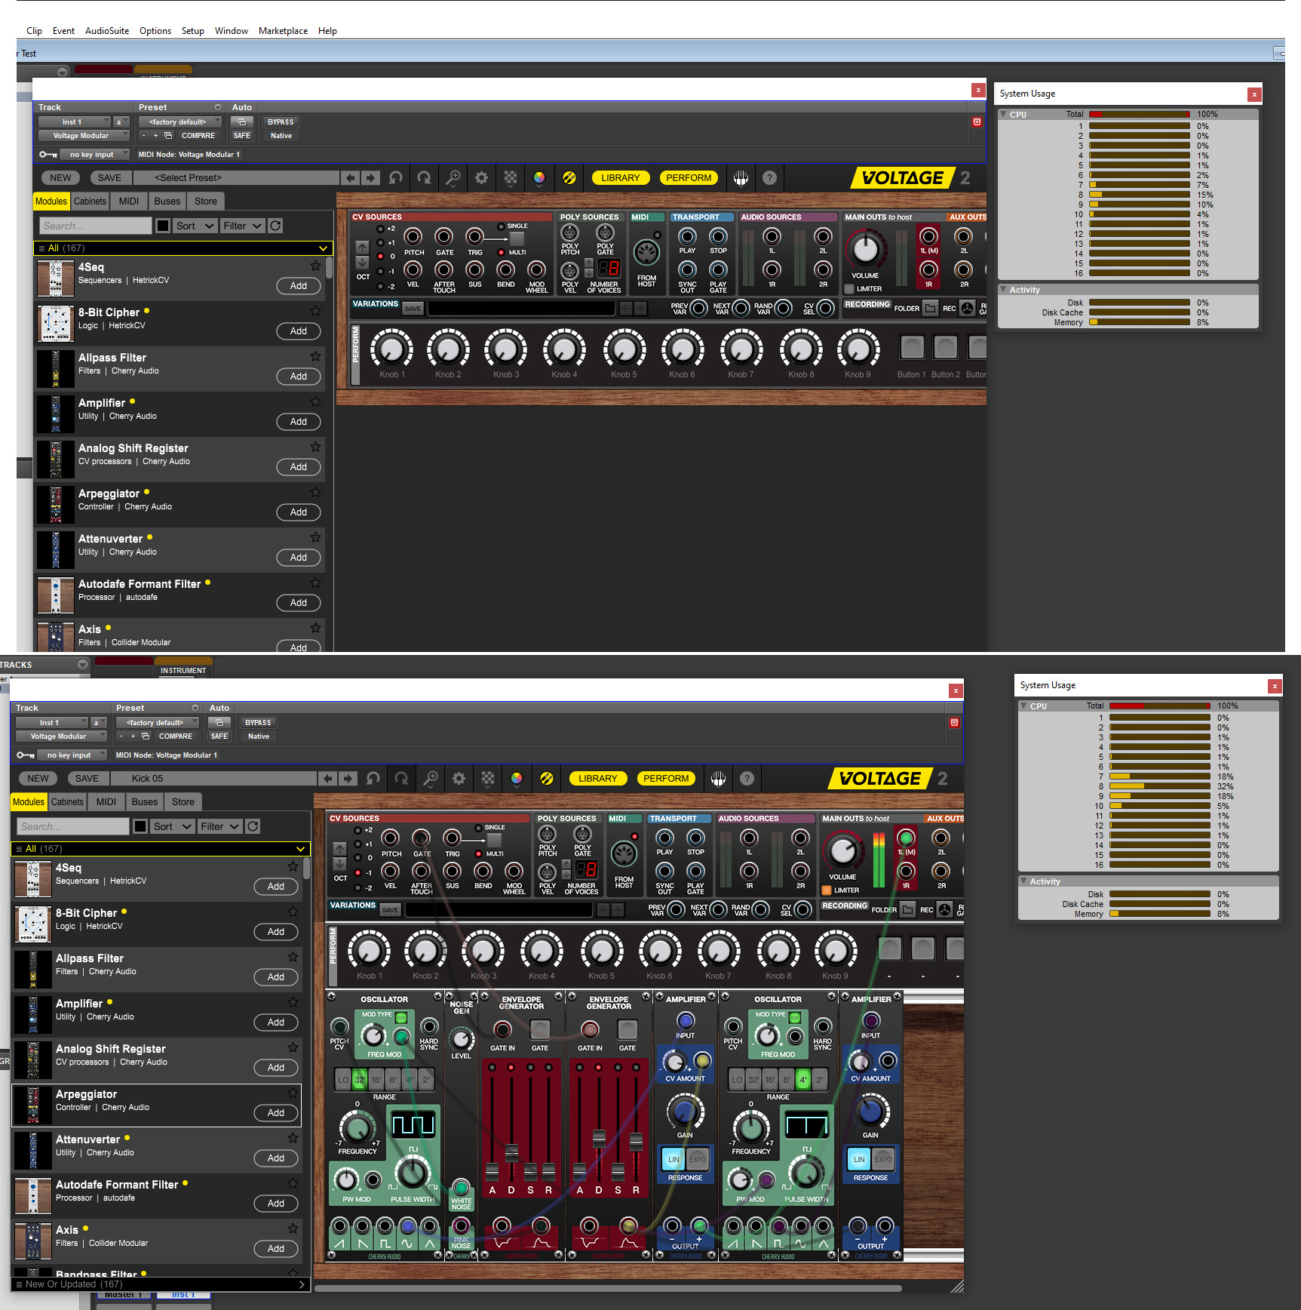The height and width of the screenshot is (1310, 1301).
Task: Click the Decay slider on the first envelope generator
Action: (511, 1152)
